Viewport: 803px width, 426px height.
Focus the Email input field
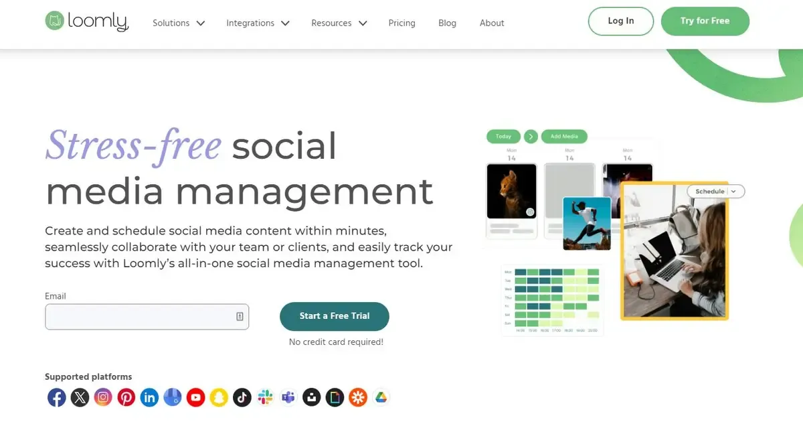pyautogui.click(x=147, y=317)
